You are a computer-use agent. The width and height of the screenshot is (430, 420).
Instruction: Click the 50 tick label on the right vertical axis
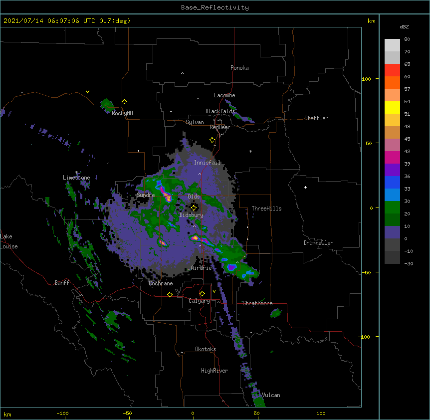click(x=369, y=143)
